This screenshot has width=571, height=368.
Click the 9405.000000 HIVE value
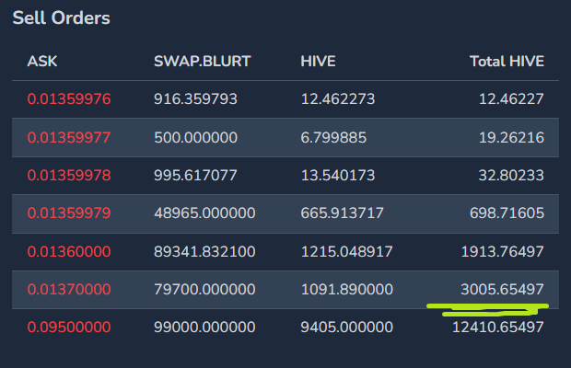(x=346, y=327)
